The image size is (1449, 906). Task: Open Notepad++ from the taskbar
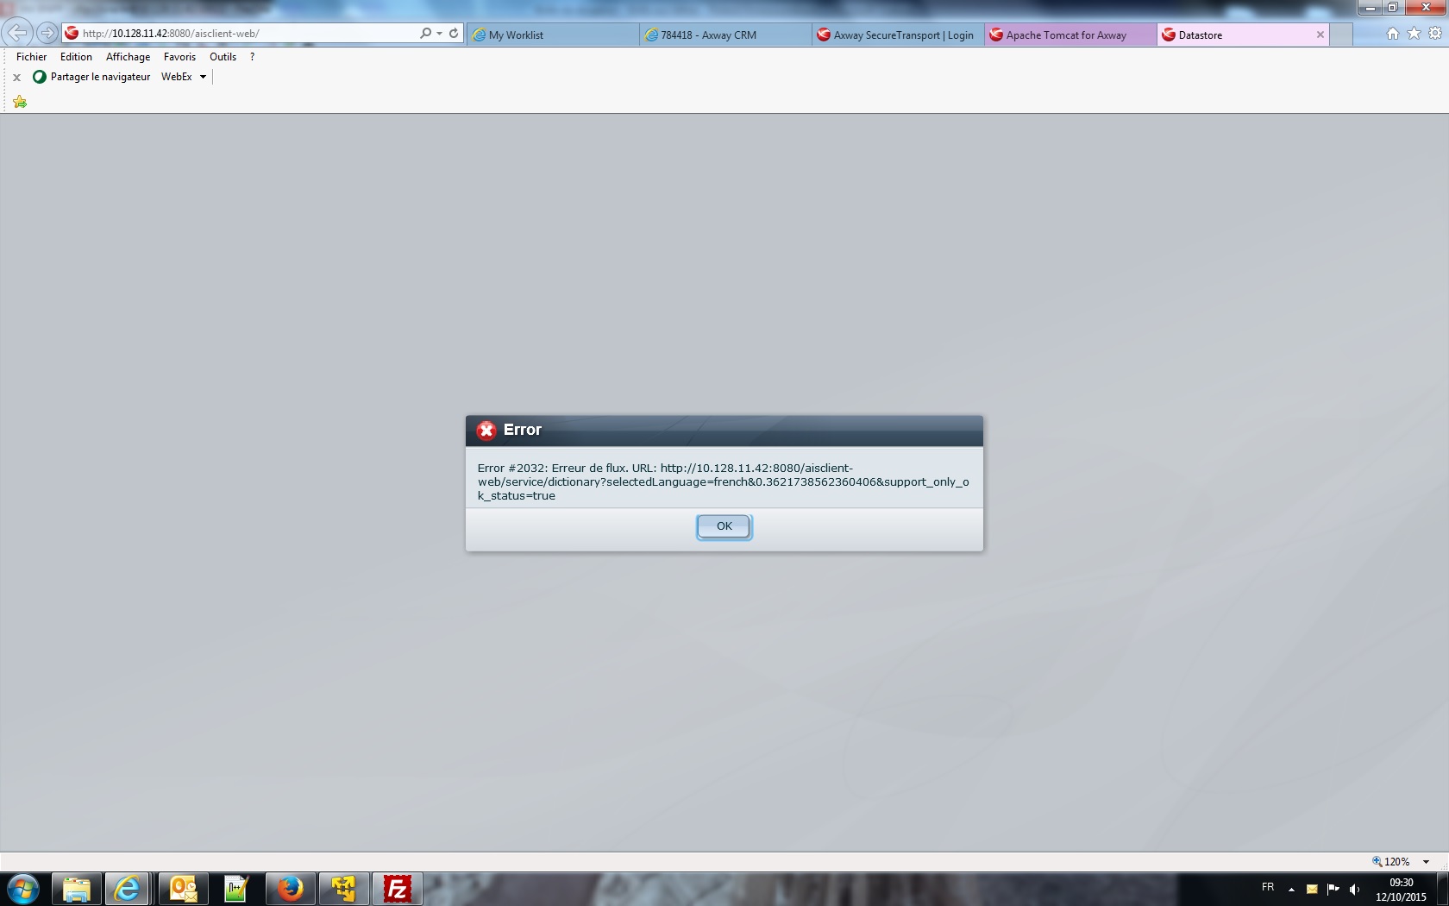[x=236, y=889]
